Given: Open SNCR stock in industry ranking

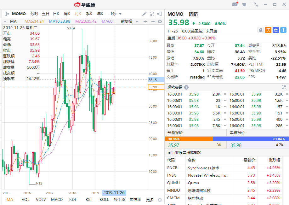Looking at the screenshot, I should 172,168.
